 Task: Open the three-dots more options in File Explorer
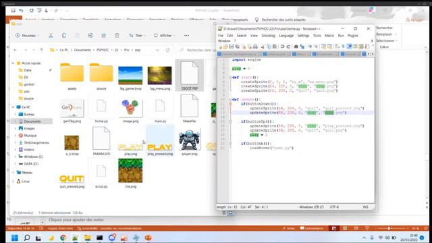(186, 36)
